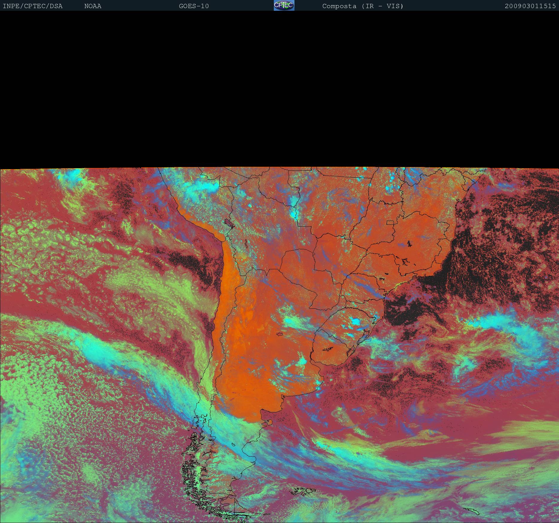This screenshot has height=523, width=559.
Task: Select the GOES-10 satellite label
Action: pos(194,6)
